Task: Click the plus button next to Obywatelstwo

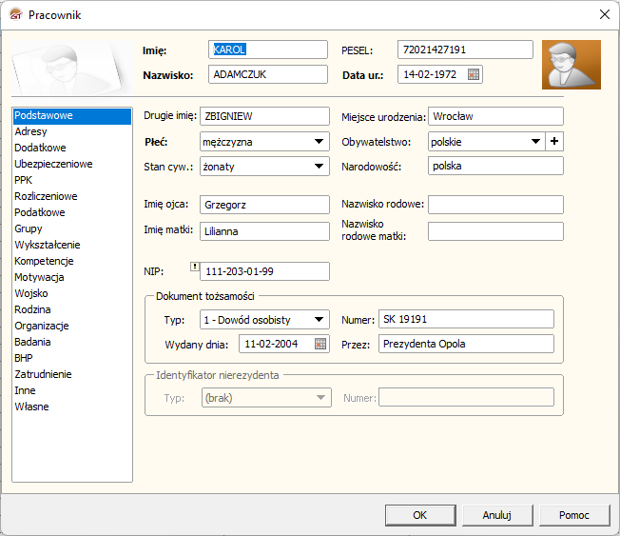Action: tap(554, 142)
